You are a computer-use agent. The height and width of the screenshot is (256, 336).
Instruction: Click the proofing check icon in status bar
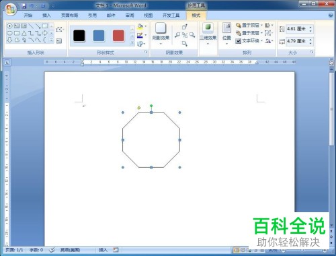click(x=52, y=250)
